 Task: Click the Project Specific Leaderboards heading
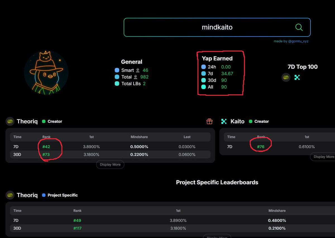point(217,182)
